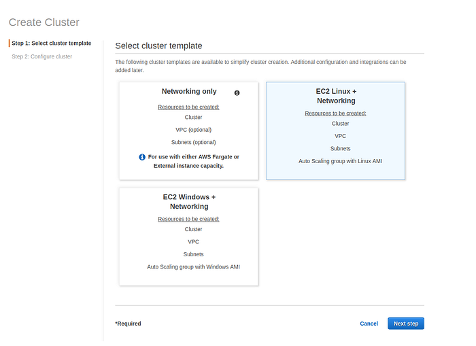
Task: Click VPC in the EC2 Linux card
Action: (x=340, y=136)
